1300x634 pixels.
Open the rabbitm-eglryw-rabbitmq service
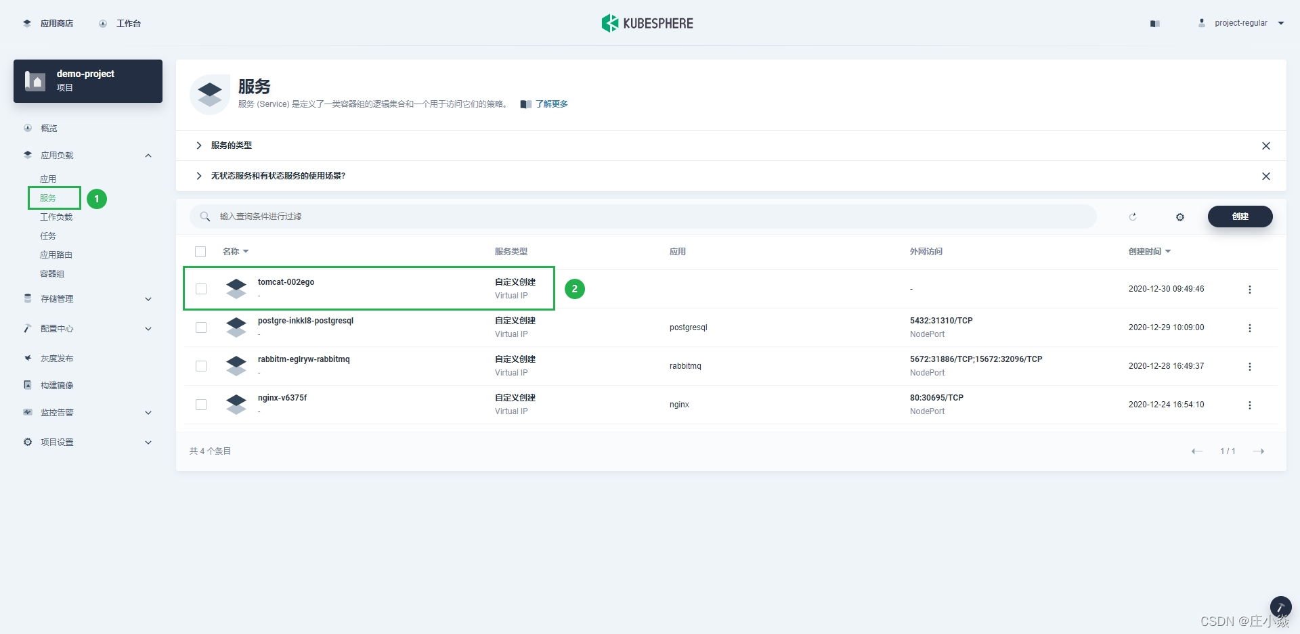point(303,359)
